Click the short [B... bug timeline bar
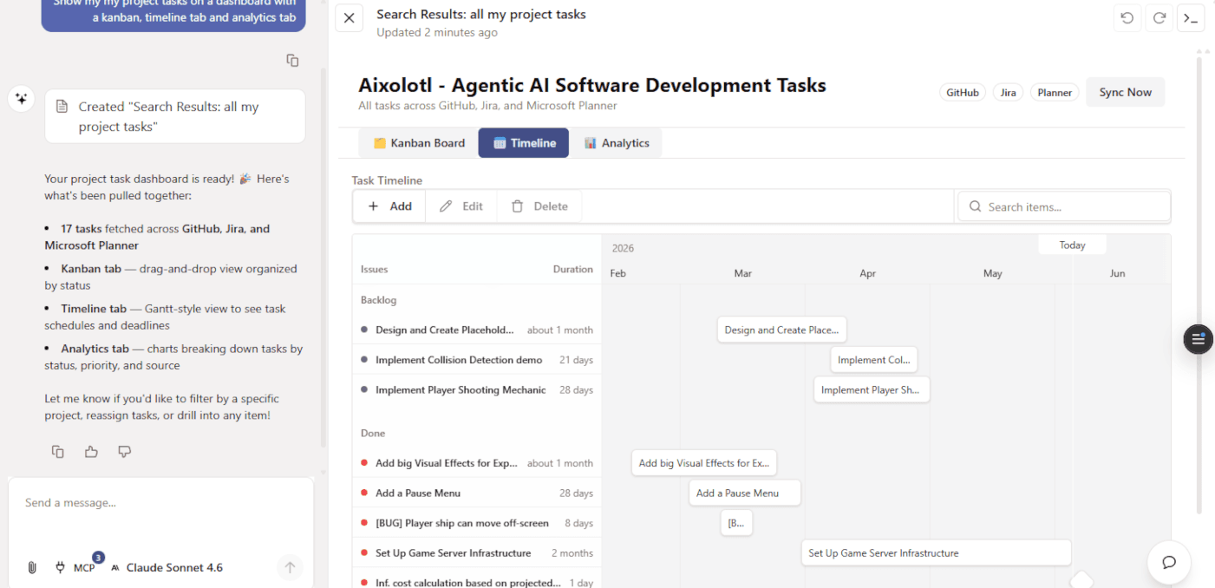This screenshot has height=588, width=1215. click(x=736, y=523)
